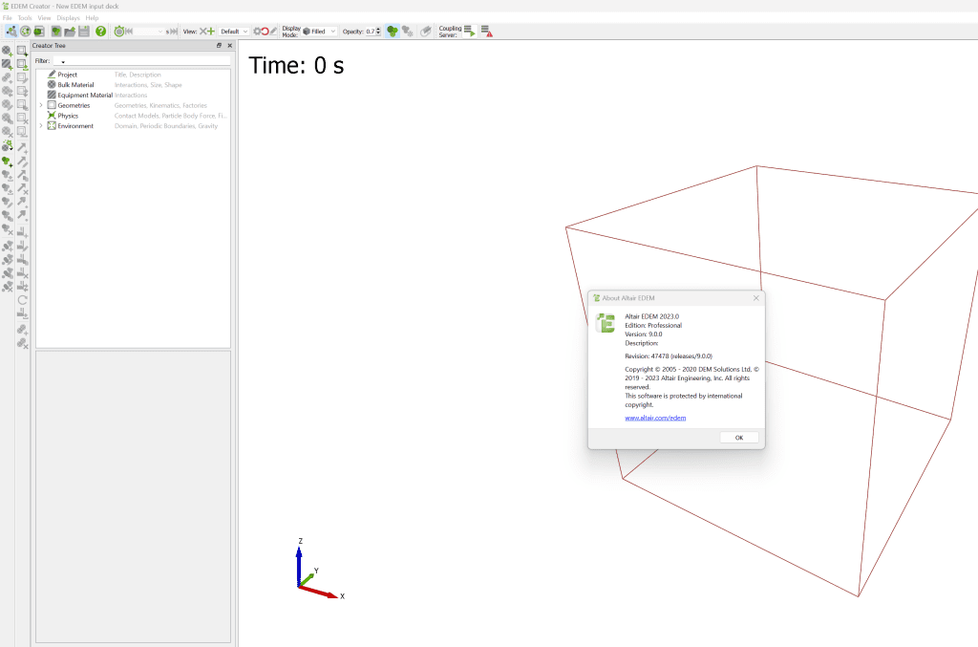Open the www.altair.com/edem link
Screen dimensions: 978x647
pos(655,418)
